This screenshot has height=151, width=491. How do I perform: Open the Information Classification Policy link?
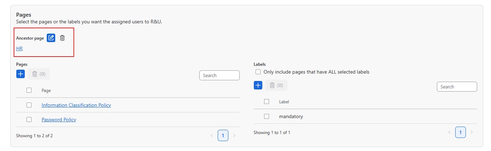point(76,105)
